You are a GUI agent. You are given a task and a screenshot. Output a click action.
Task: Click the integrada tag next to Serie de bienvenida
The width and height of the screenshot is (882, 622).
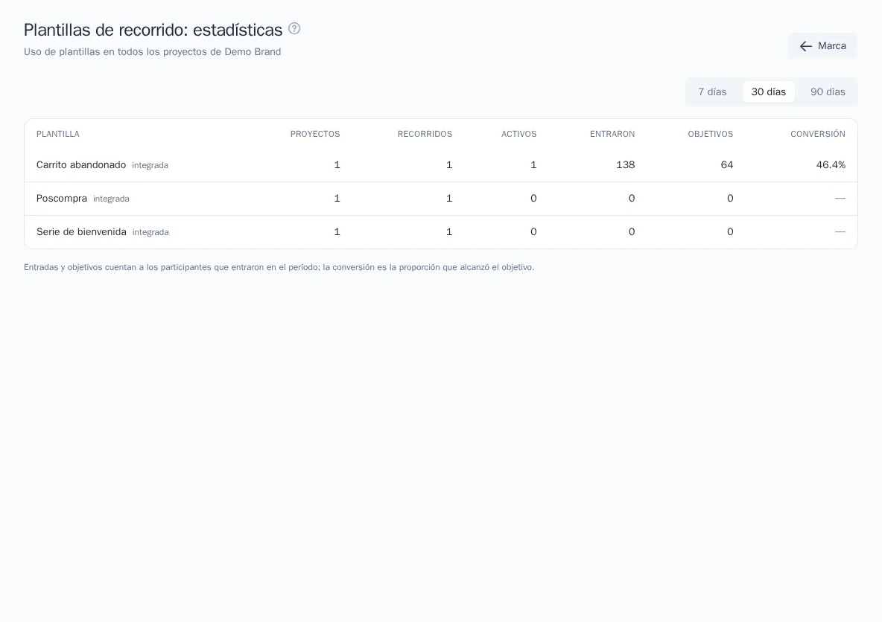[150, 233]
